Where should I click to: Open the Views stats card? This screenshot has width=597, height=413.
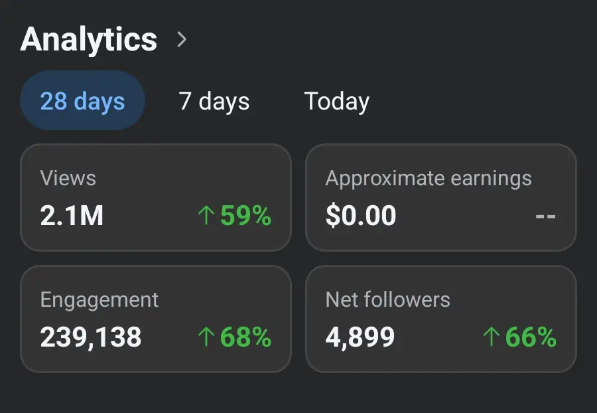point(156,197)
